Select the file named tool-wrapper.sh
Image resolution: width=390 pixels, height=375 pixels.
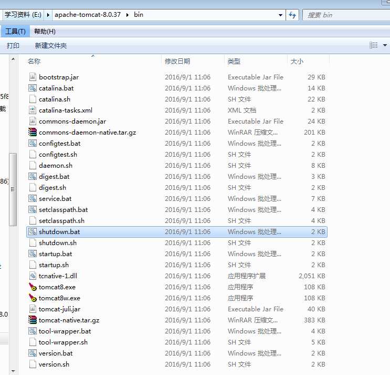point(63,342)
